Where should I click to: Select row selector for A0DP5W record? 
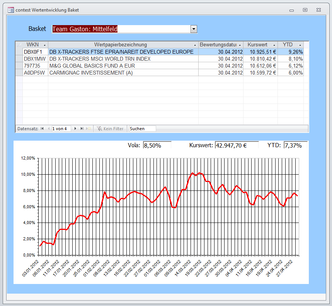point(19,73)
